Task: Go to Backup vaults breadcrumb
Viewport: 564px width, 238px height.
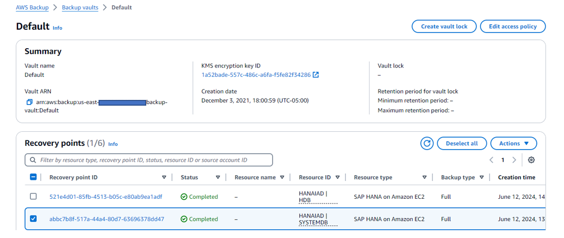Action: (x=80, y=7)
